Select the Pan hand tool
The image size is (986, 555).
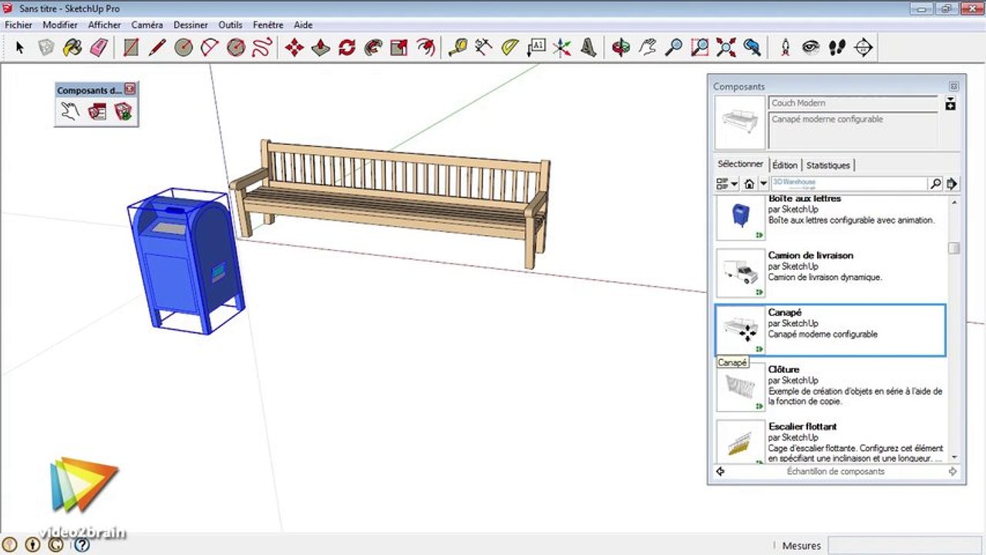tap(648, 48)
